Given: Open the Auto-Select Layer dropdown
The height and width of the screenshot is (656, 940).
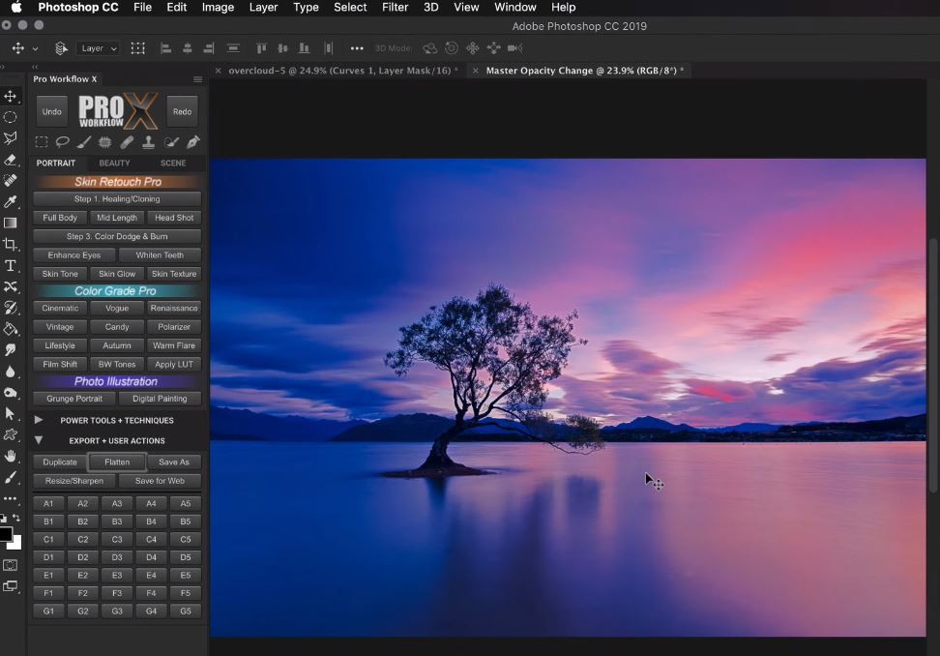Looking at the screenshot, I should point(99,48).
